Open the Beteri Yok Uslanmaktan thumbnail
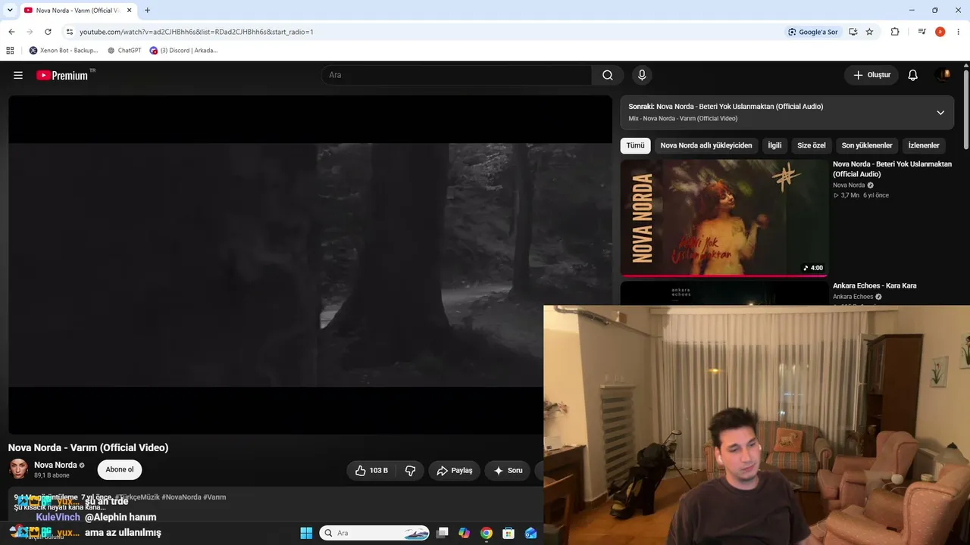Screen dimensions: 970x545 coord(724,218)
